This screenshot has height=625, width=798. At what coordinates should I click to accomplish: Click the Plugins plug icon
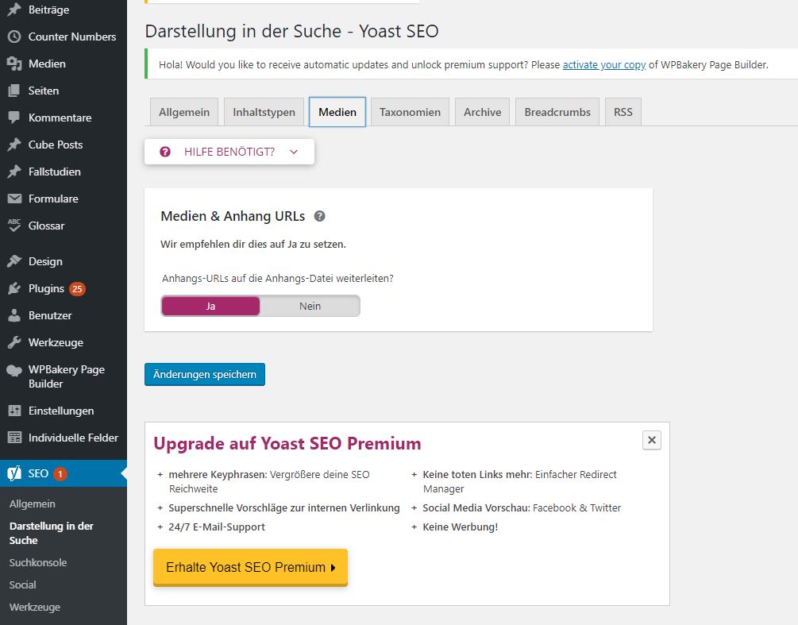tap(14, 288)
